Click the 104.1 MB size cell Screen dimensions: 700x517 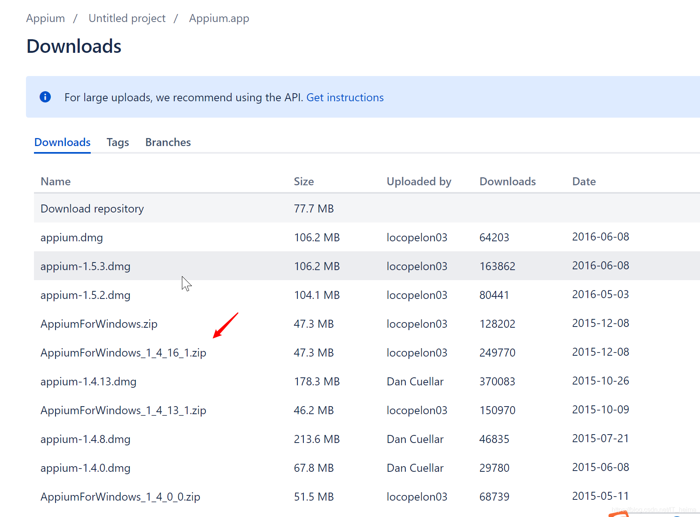[317, 295]
